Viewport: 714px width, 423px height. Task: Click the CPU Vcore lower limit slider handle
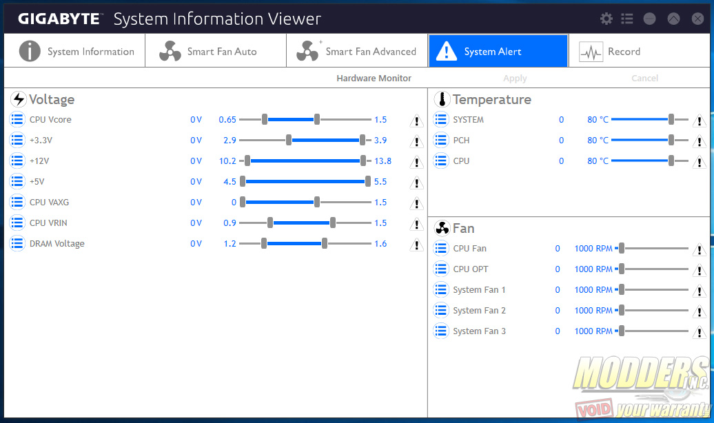265,120
